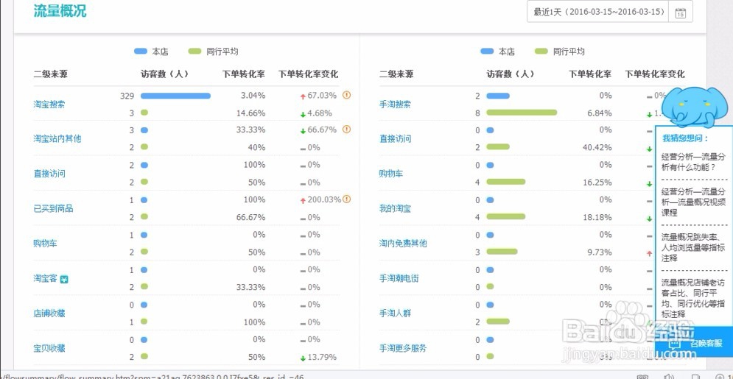
Task: Open 手淘潮电街 source link
Action: tap(399, 278)
